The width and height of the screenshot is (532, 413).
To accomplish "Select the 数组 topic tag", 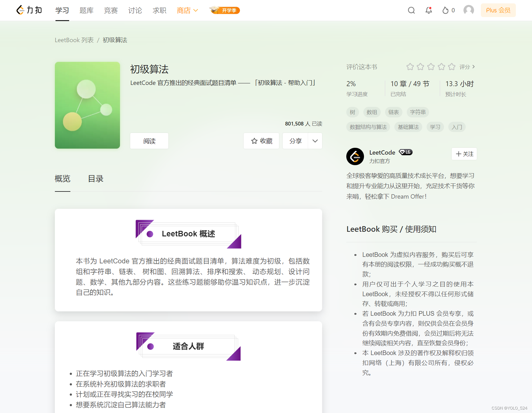I will click(372, 112).
